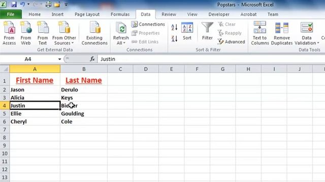This screenshot has height=182, width=325.
Task: Click the Insert Function fx button
Action: pos(92,59)
